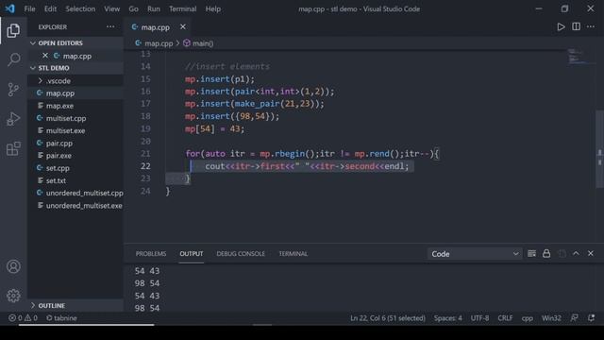Open the Source Control view
Screen dimensions: 604x340
point(13,90)
